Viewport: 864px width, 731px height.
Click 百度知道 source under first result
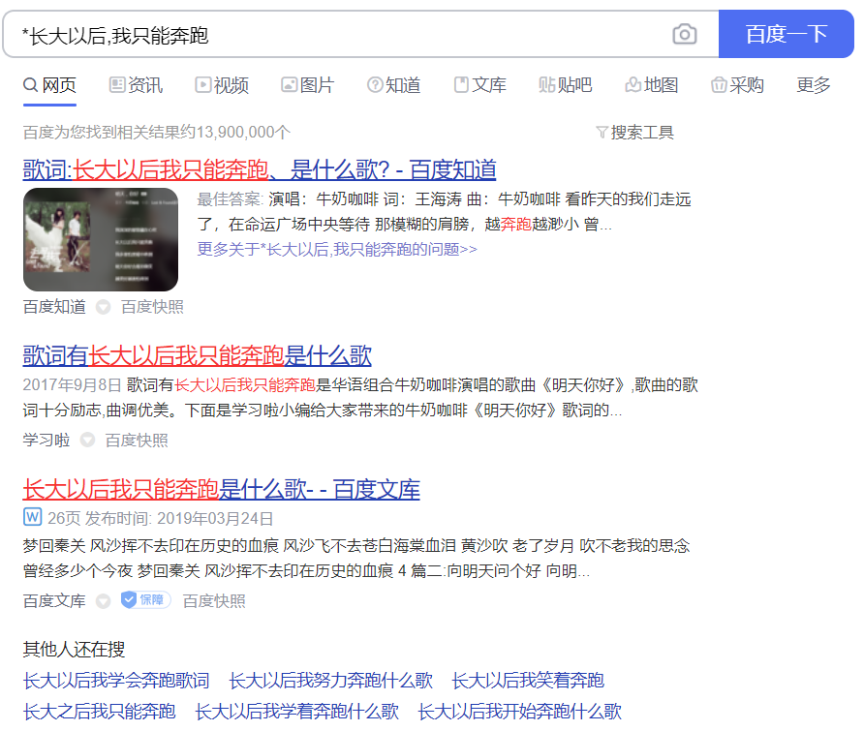[x=54, y=307]
